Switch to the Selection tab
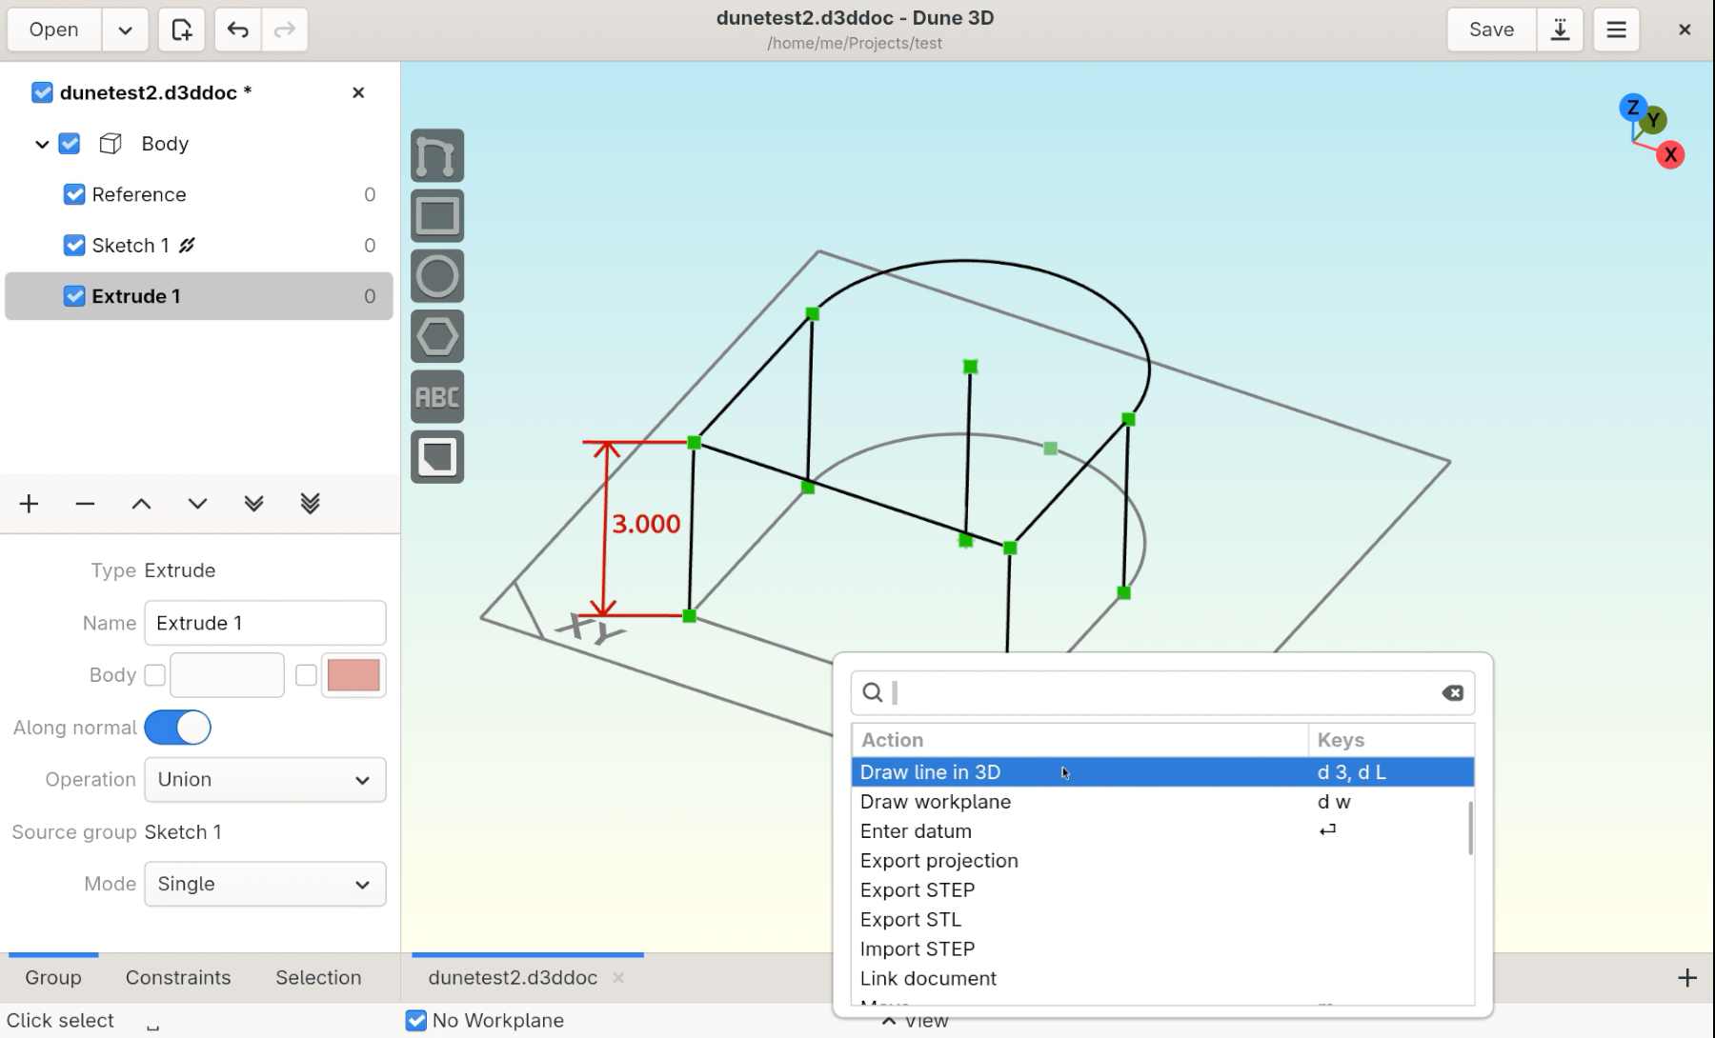1715x1038 pixels. coord(318,978)
